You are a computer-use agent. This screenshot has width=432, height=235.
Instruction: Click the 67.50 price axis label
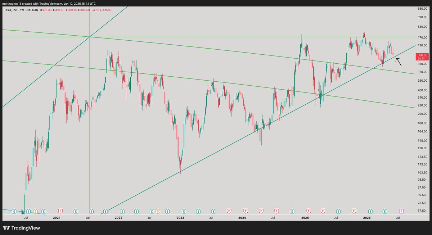(x=422, y=211)
